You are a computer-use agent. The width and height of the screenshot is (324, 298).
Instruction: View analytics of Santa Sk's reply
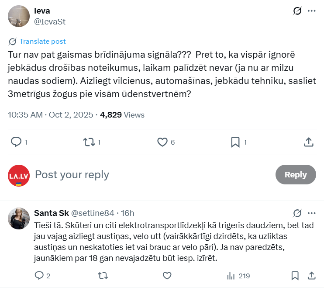pyautogui.click(x=231, y=276)
